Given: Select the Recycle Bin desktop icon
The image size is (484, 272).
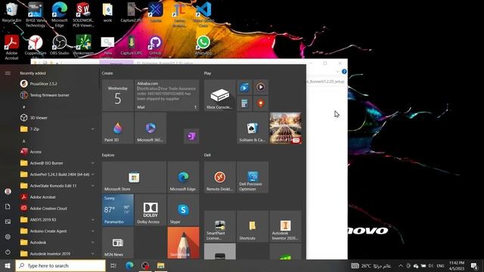Looking at the screenshot, I should tap(11, 13).
